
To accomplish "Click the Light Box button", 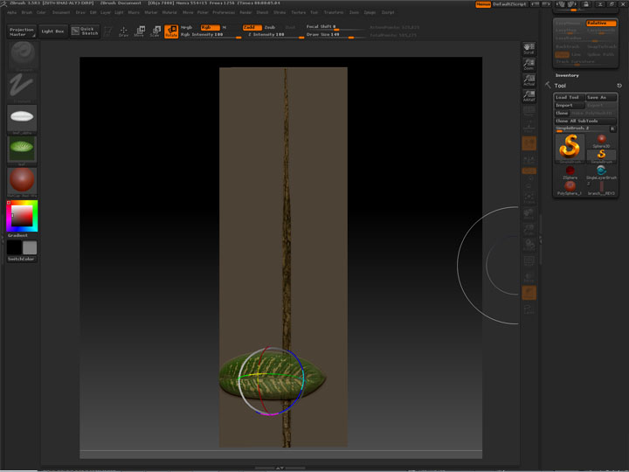I will tap(52, 31).
